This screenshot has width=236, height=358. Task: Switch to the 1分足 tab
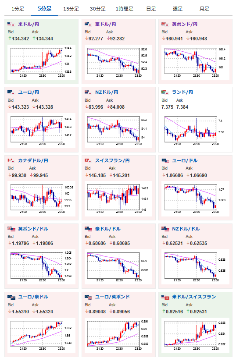point(18,9)
